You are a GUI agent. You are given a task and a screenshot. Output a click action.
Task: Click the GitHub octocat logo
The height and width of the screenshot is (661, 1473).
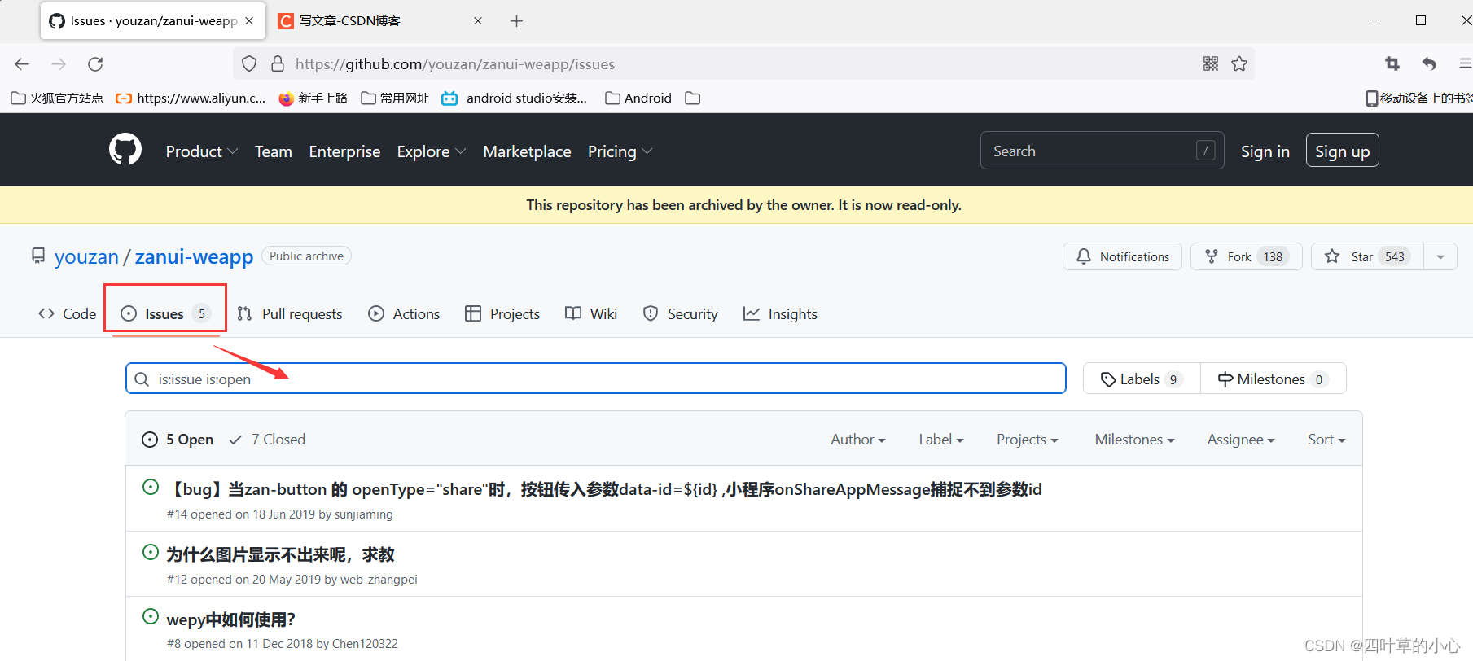[x=125, y=150]
